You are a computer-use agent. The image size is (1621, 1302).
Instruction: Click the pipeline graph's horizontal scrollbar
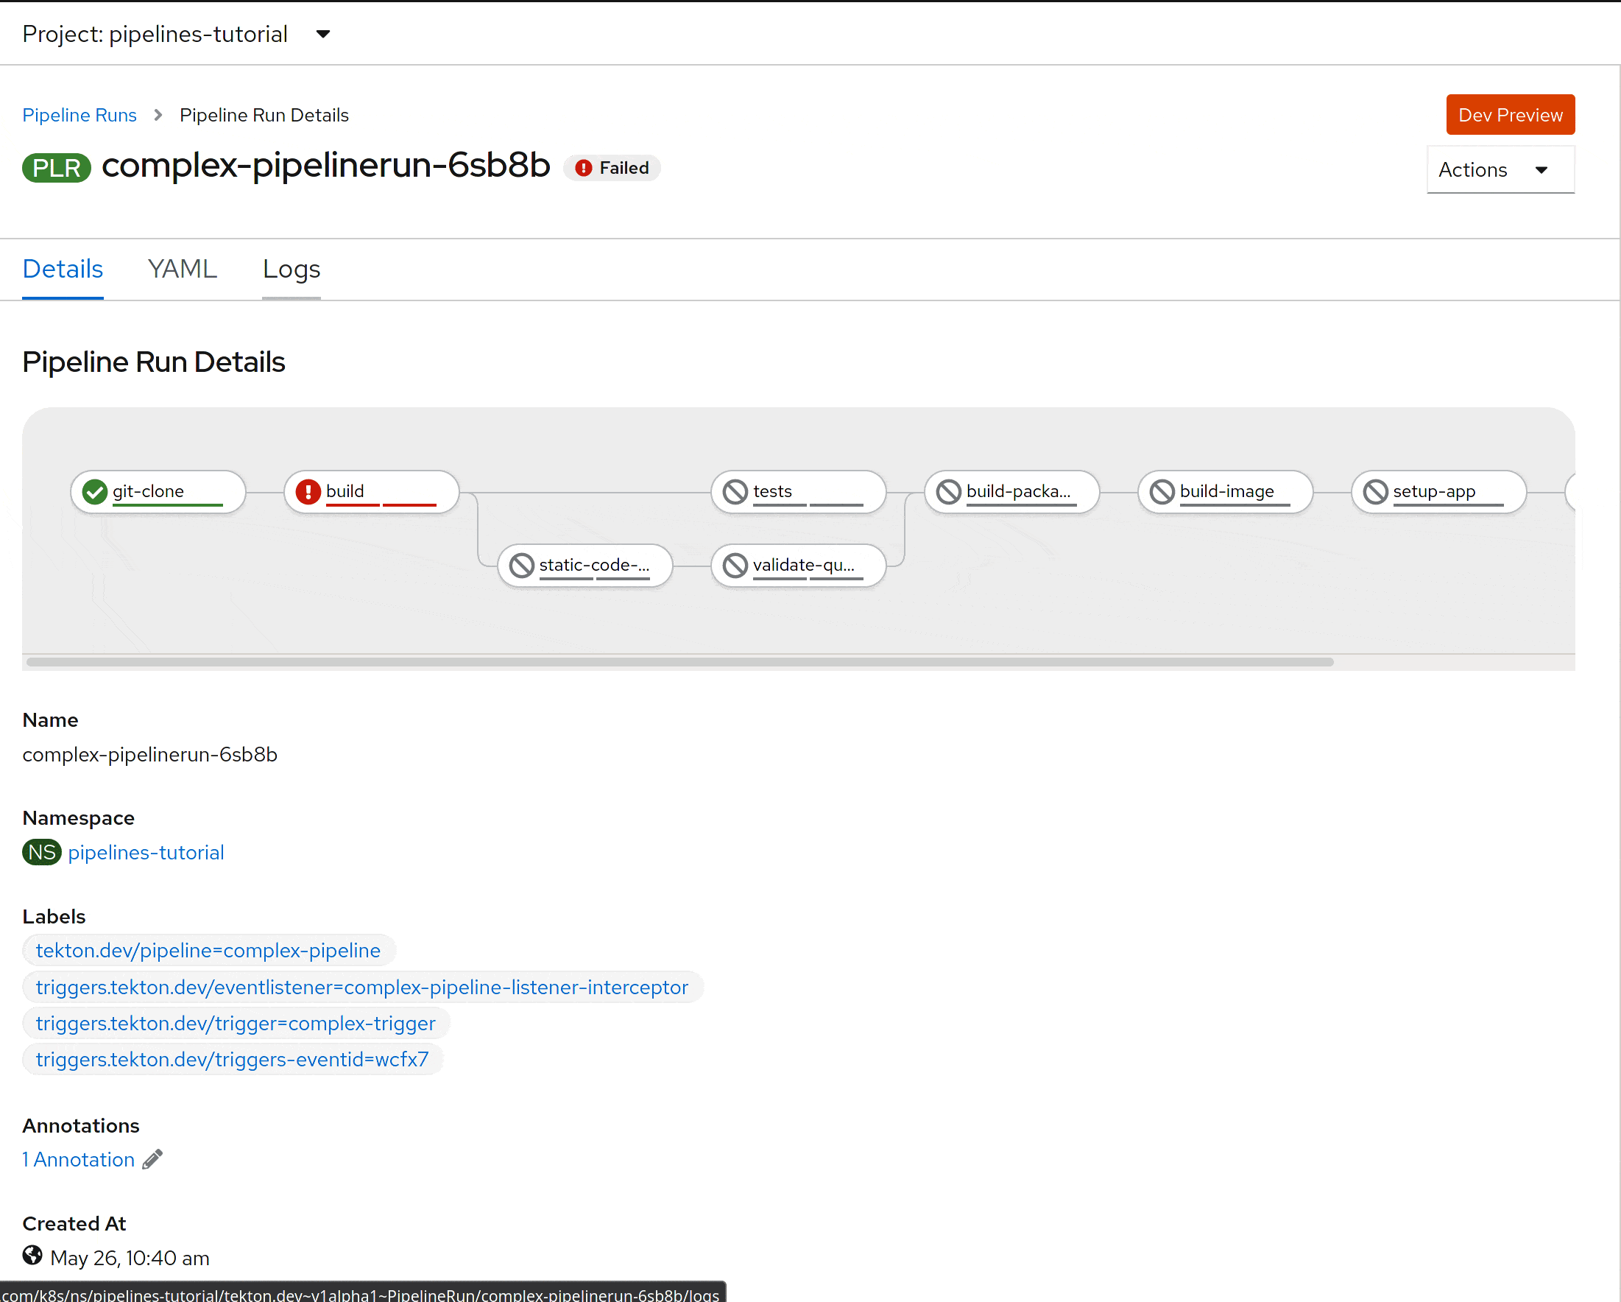(679, 662)
